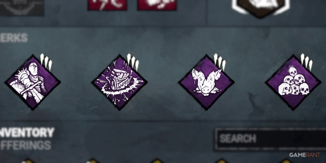The height and width of the screenshot is (163, 326).
Task: Click the blurred emblem in top-left corner
Action: [x=22, y=7]
